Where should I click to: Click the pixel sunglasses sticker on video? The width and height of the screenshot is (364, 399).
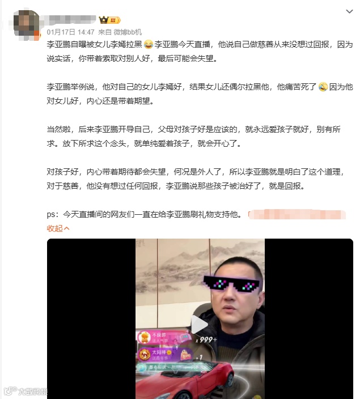231,283
